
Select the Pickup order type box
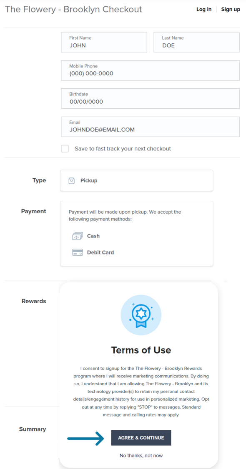pos(136,180)
